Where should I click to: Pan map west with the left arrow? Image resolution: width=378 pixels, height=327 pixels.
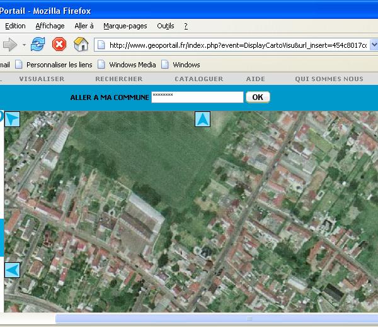coord(13,270)
